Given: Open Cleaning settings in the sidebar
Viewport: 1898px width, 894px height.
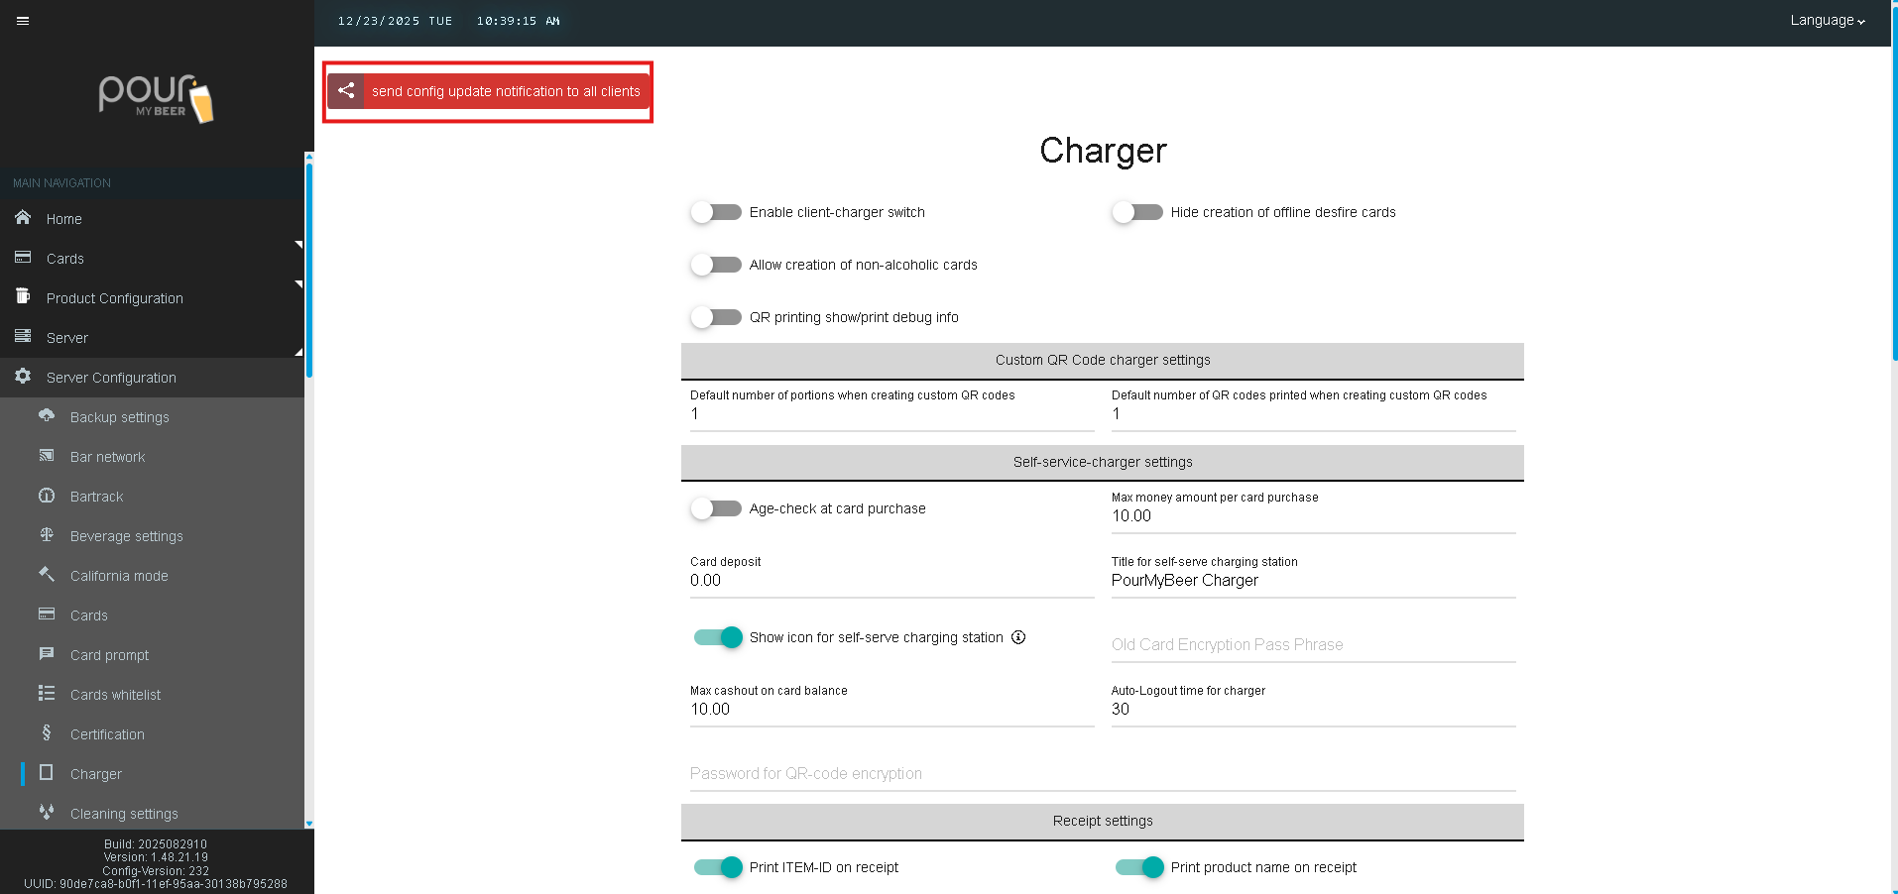Looking at the screenshot, I should tap(124, 814).
